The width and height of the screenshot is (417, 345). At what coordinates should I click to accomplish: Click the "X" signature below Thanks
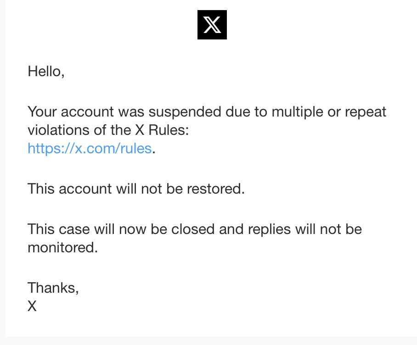32,306
